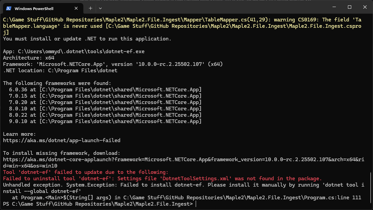This screenshot has width=373, height=210.
Task: Click the yellow warning CS0169 line
Action: [182, 26]
